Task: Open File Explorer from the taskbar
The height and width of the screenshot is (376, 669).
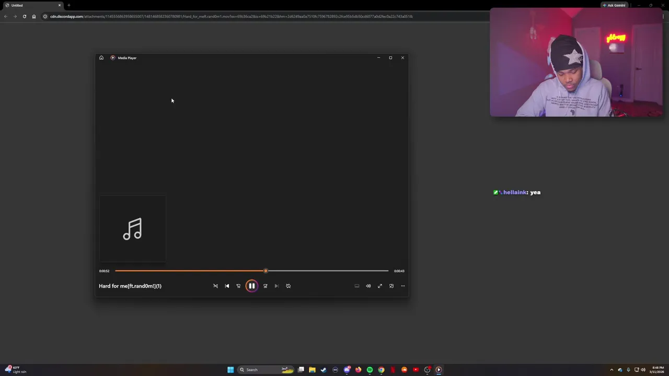Action: [312, 370]
